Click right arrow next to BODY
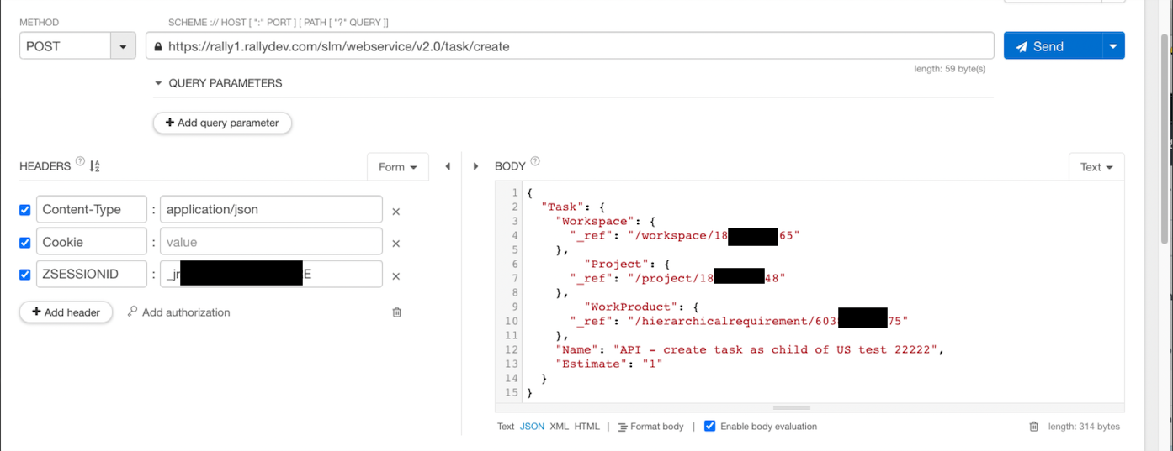1173x451 pixels. click(x=475, y=166)
